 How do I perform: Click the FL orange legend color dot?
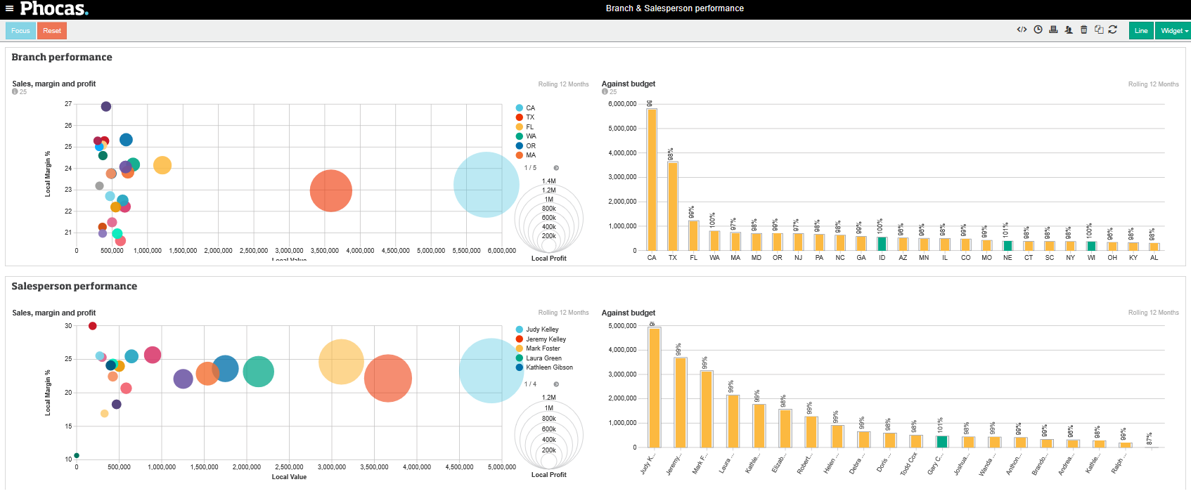click(520, 127)
